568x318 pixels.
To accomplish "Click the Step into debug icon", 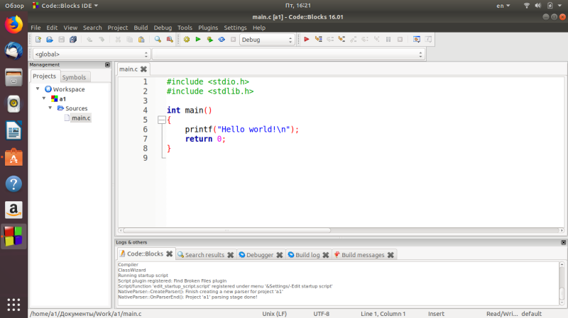I will pyautogui.click(x=342, y=40).
